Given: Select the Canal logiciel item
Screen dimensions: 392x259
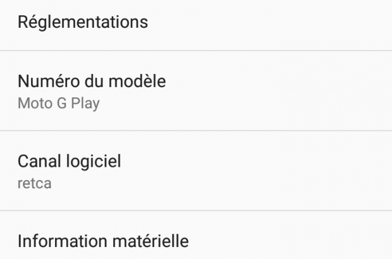Looking at the screenshot, I should coord(196,171).
